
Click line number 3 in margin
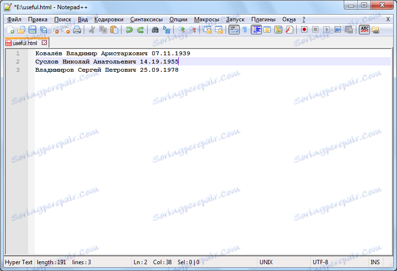tap(18, 70)
